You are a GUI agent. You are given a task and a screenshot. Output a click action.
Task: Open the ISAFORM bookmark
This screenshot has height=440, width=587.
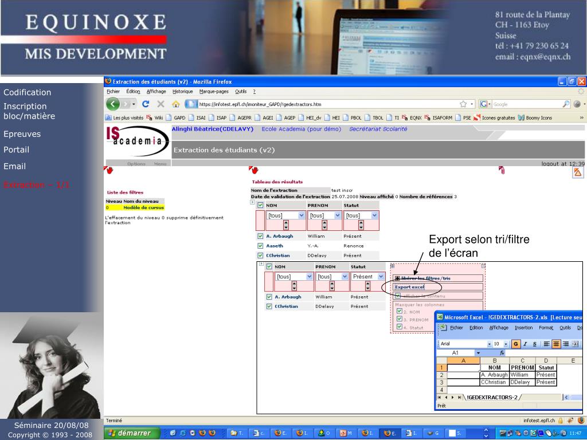(x=439, y=117)
